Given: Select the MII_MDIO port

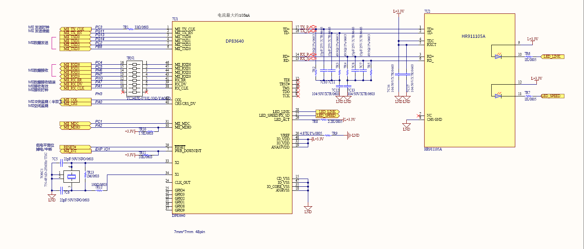Looking at the screenshot, I should pyautogui.click(x=75, y=127).
